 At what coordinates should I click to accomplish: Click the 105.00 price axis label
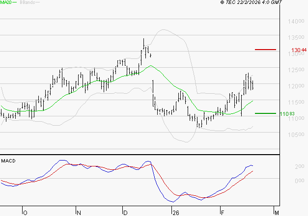(296, 135)
